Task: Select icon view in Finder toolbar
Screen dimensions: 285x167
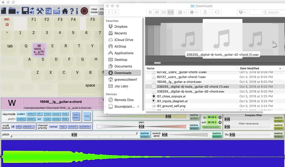Action: (x=150, y=12)
